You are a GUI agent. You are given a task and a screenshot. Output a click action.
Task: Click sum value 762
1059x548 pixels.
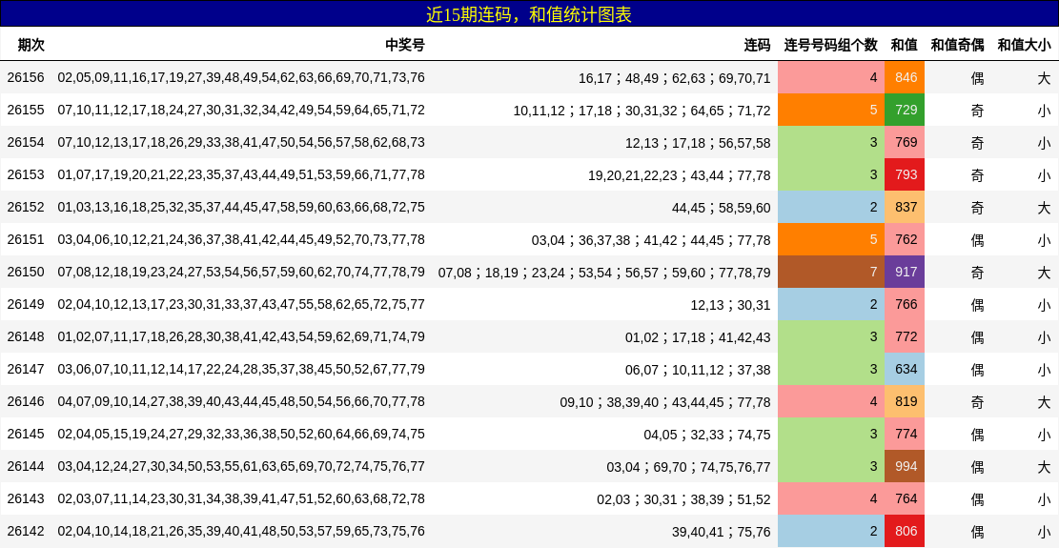pyautogui.click(x=906, y=239)
